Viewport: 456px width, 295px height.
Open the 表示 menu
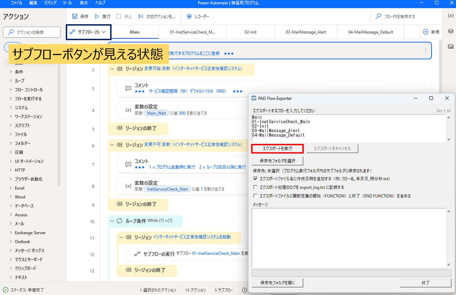(x=84, y=3)
